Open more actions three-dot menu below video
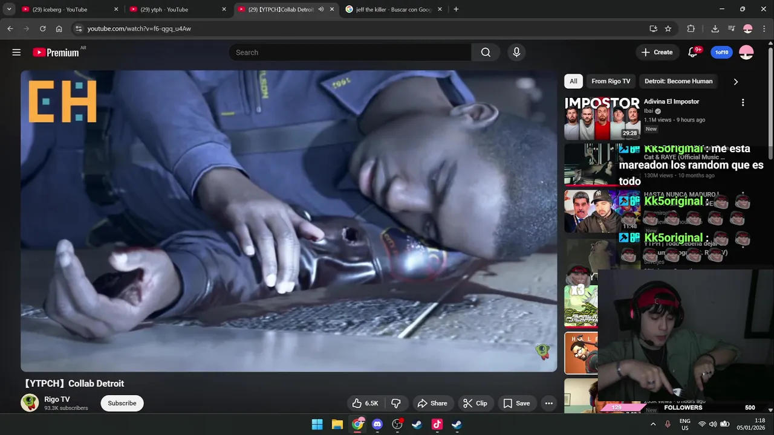The height and width of the screenshot is (435, 774). 549,403
